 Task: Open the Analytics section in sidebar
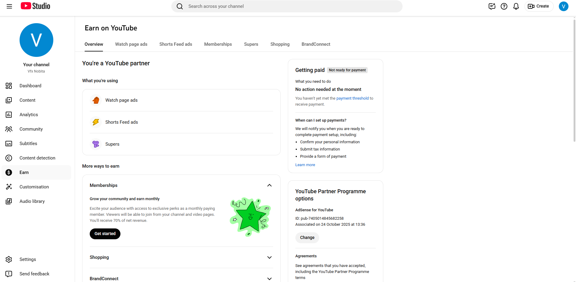pos(29,115)
